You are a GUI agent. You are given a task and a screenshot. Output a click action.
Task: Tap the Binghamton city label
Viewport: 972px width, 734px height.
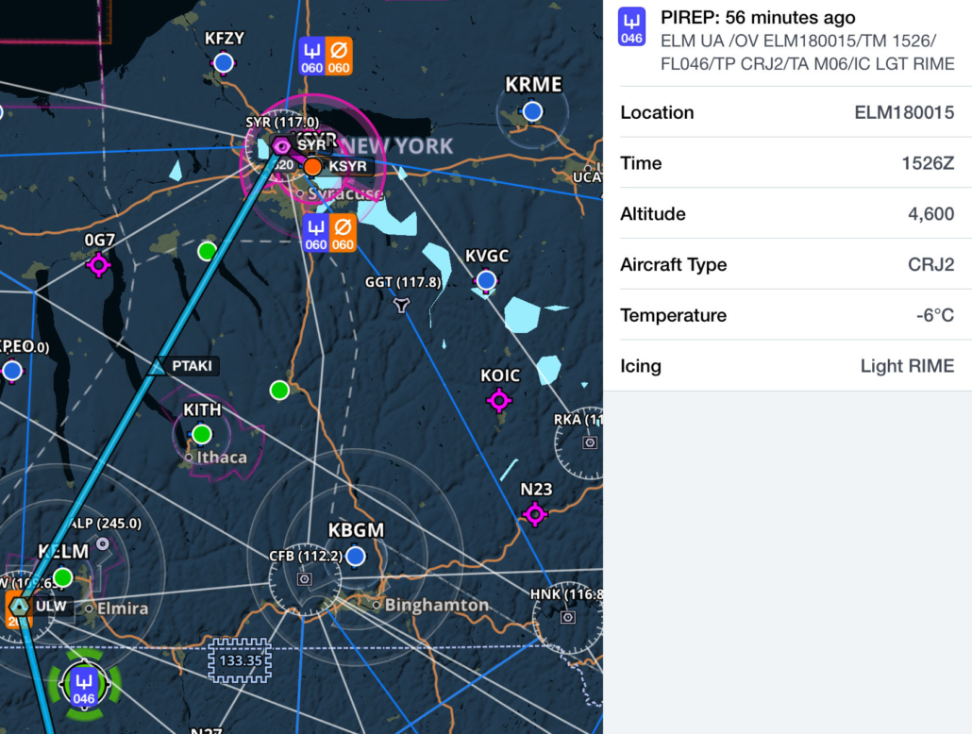436,605
